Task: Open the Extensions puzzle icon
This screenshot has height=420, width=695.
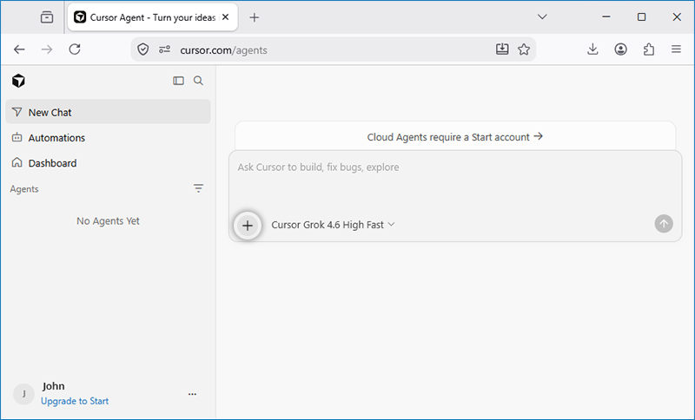Action: tap(649, 49)
